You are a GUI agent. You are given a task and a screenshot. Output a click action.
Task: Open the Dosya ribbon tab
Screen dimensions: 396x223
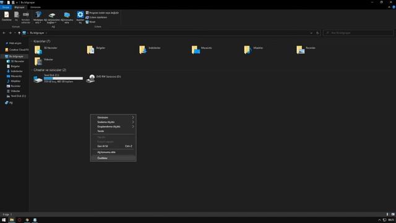(x=6, y=7)
